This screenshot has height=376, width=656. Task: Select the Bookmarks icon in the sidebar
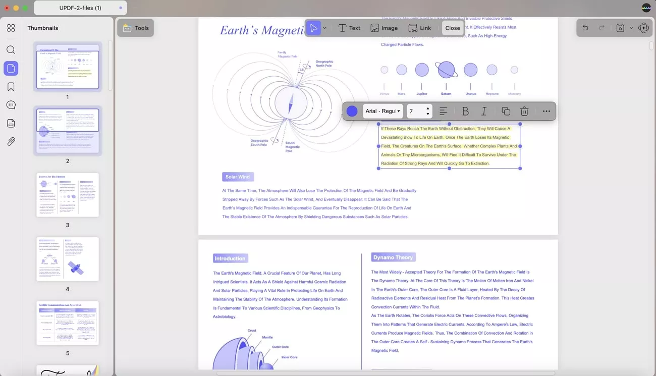[x=11, y=86]
